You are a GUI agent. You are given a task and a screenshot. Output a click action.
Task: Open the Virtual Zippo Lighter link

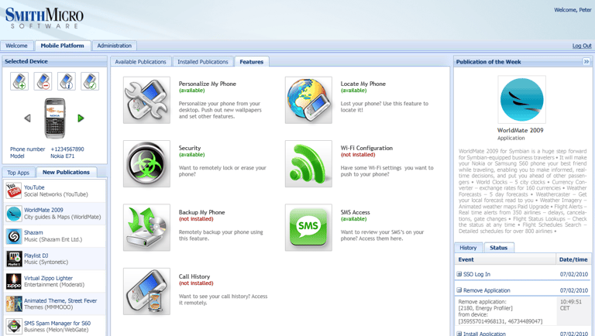tap(48, 278)
